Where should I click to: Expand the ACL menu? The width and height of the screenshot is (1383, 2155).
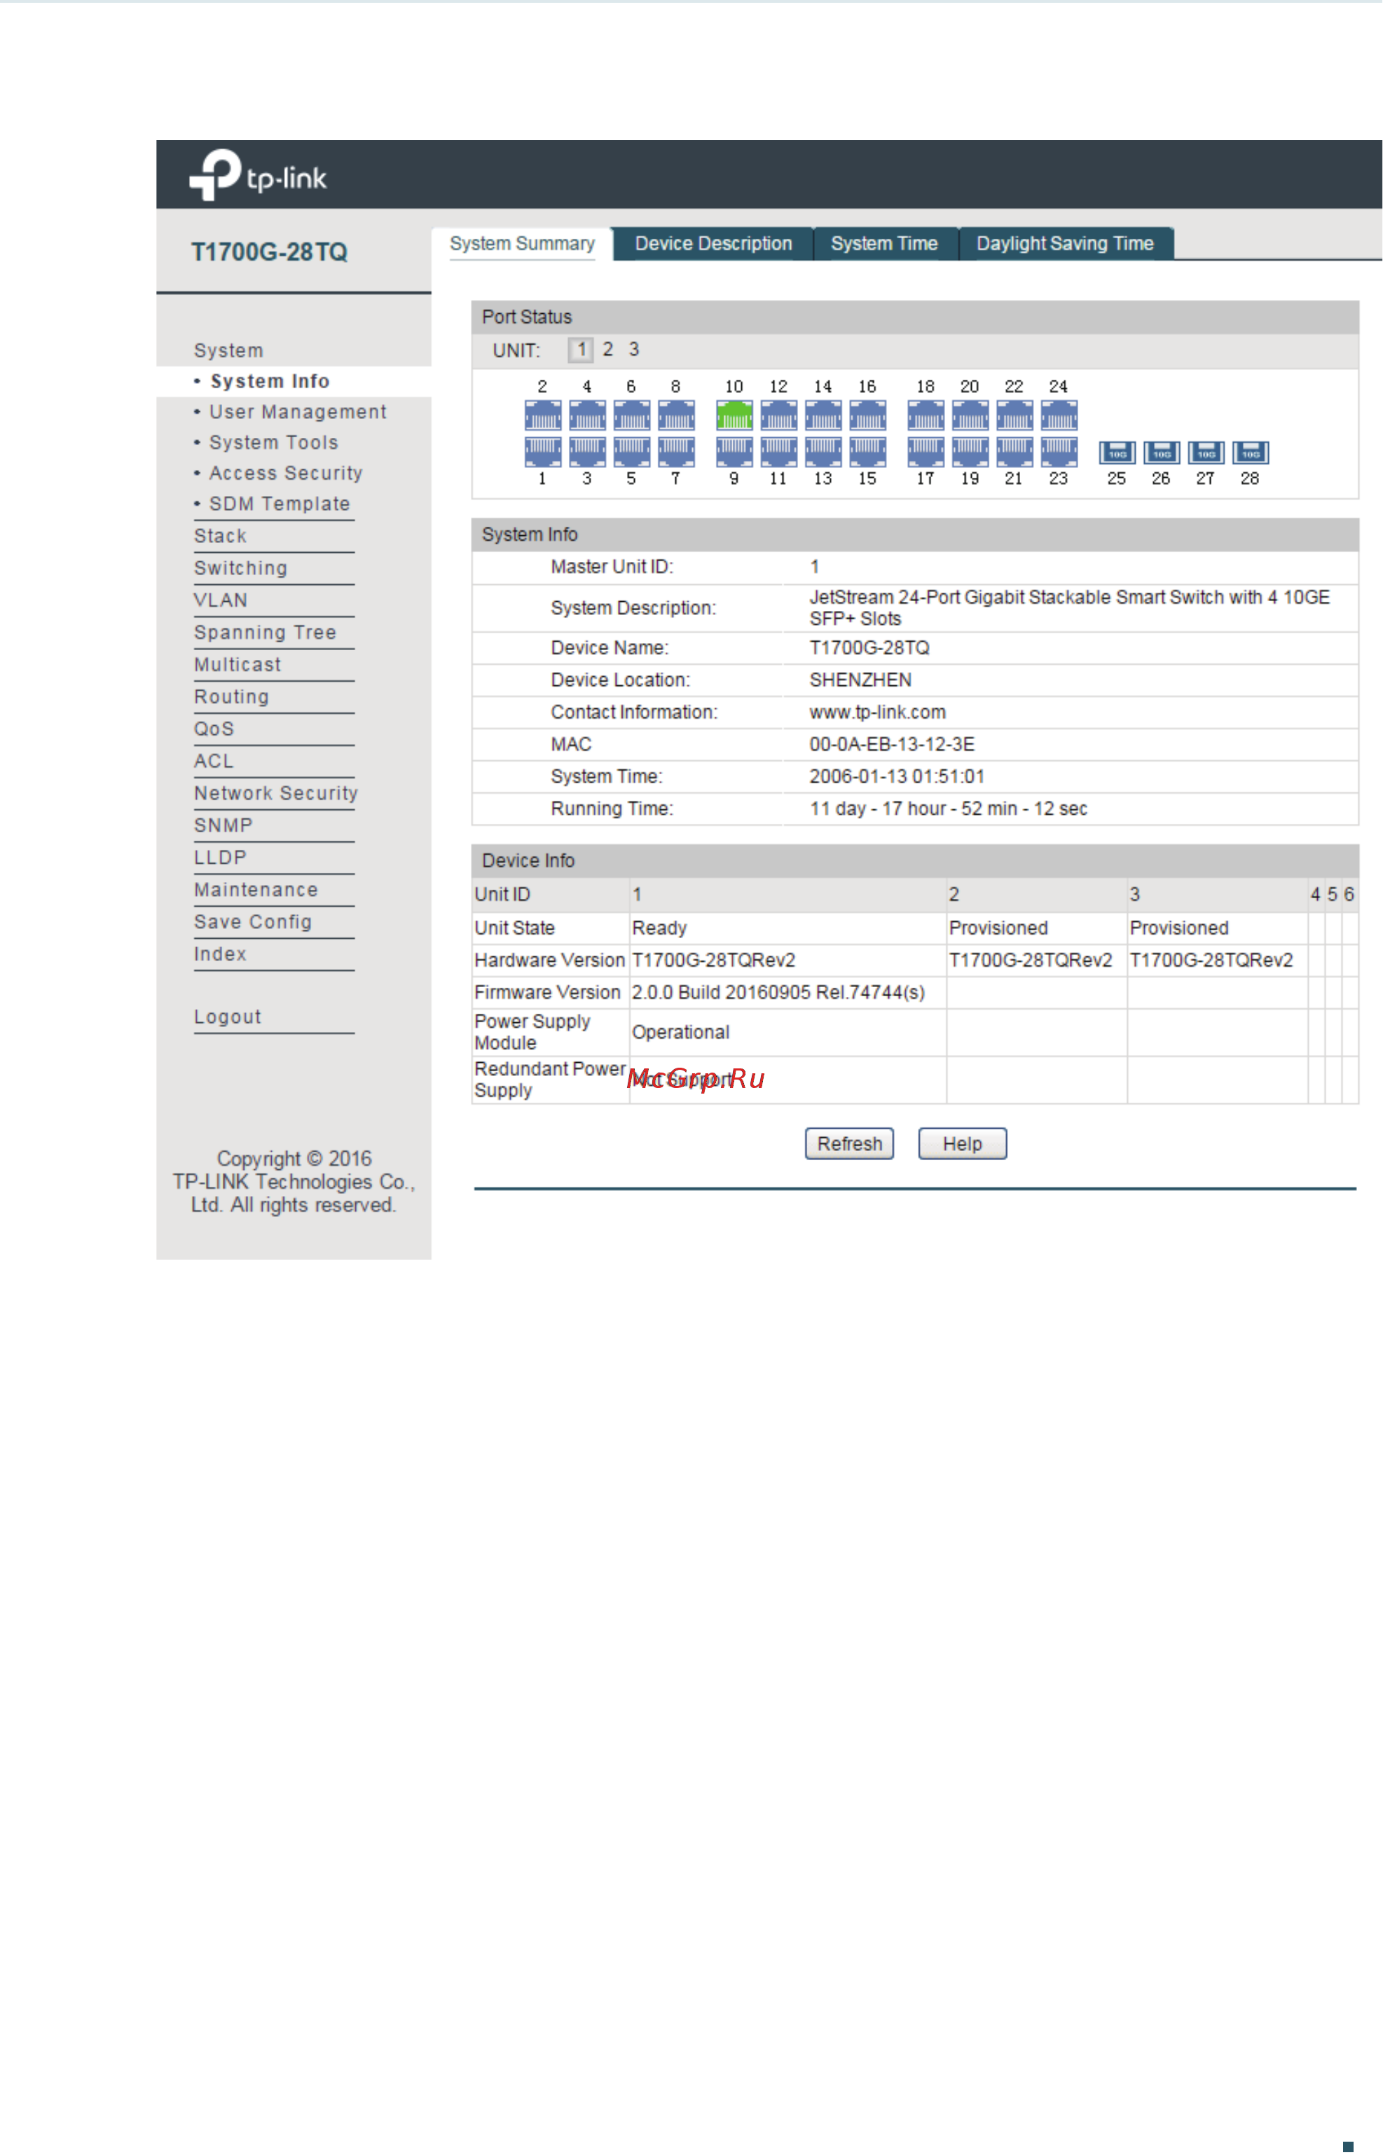(x=214, y=762)
